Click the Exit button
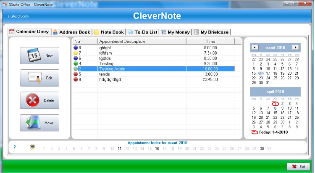 point(298,167)
